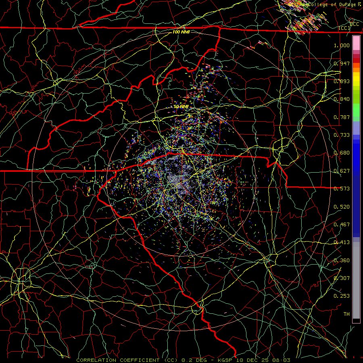
Task: Click the [CC] label above the color bar
Action: [344, 28]
